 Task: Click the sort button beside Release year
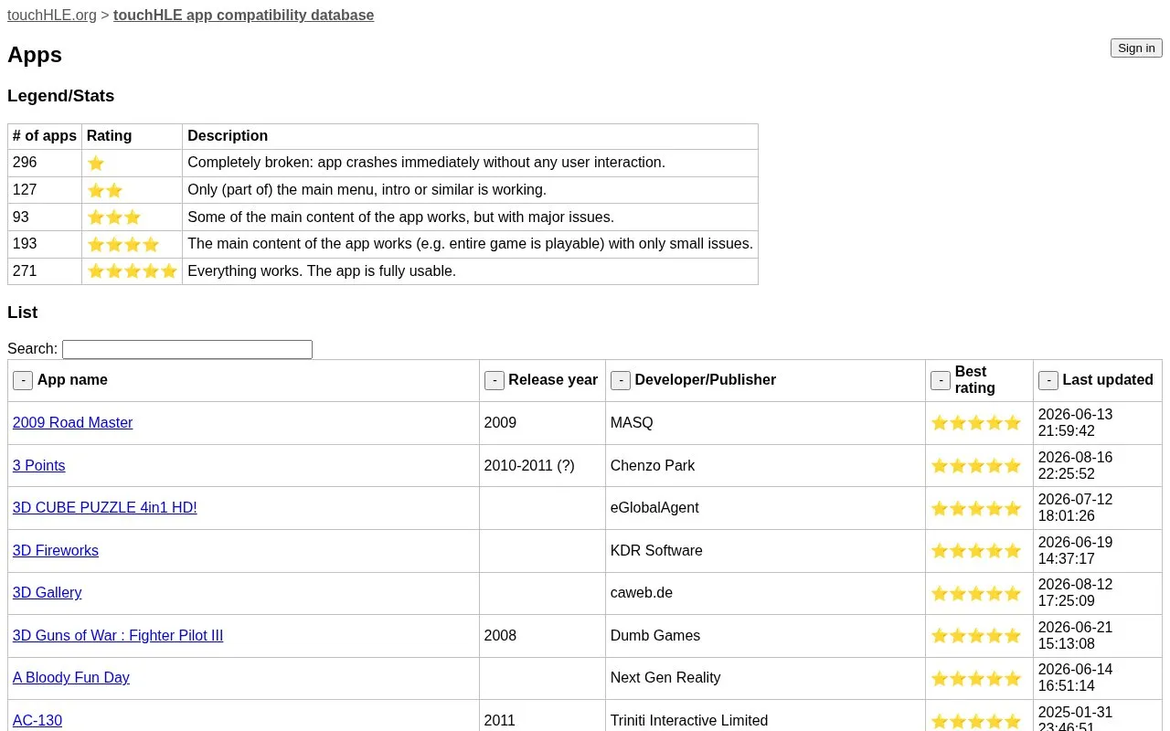tap(495, 380)
